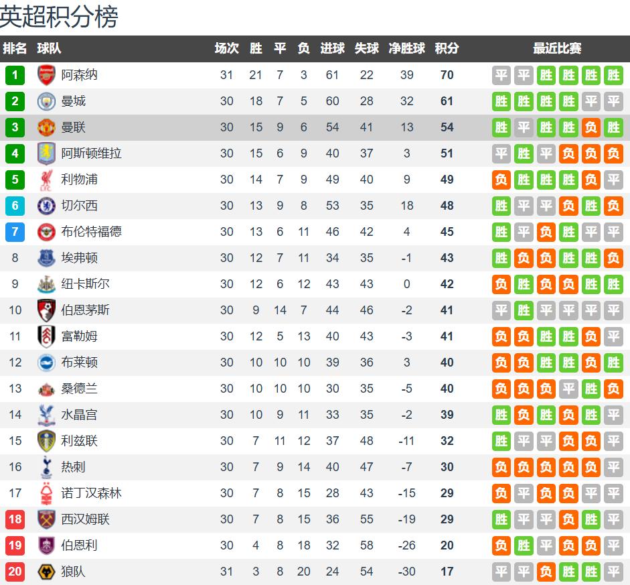Click the 排名 column header
Image resolution: width=630 pixels, height=585 pixels.
coord(15,48)
